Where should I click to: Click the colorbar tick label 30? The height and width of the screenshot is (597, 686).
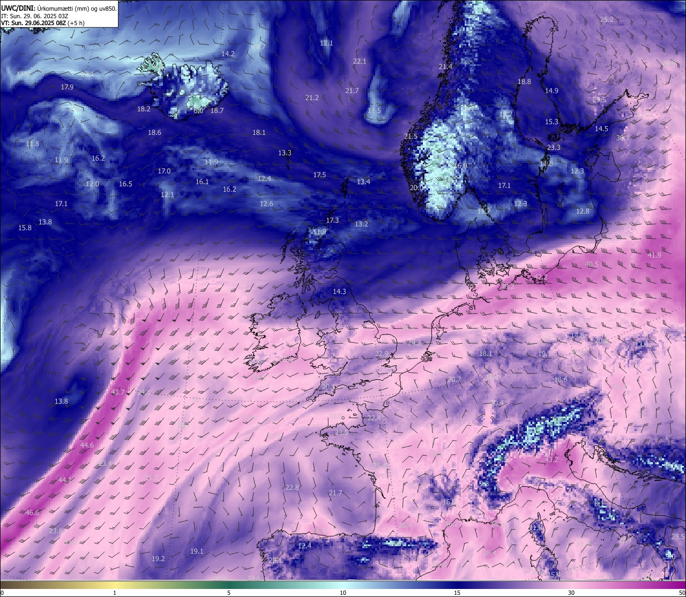pyautogui.click(x=571, y=593)
